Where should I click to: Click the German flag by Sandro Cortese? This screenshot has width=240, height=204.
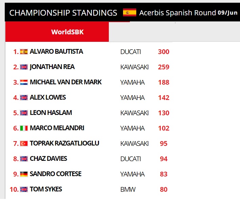pyautogui.click(x=24, y=174)
